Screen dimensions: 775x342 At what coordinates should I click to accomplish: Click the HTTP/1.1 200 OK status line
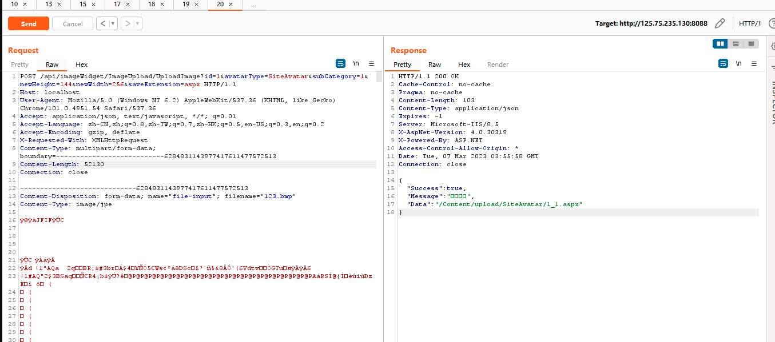pos(428,77)
